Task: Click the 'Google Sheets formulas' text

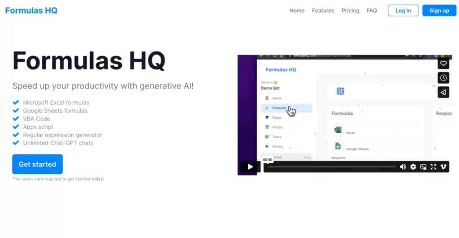Action: click(x=55, y=110)
